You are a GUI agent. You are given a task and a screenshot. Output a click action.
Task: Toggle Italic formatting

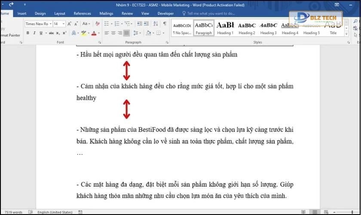pyautogui.click(x=34, y=33)
